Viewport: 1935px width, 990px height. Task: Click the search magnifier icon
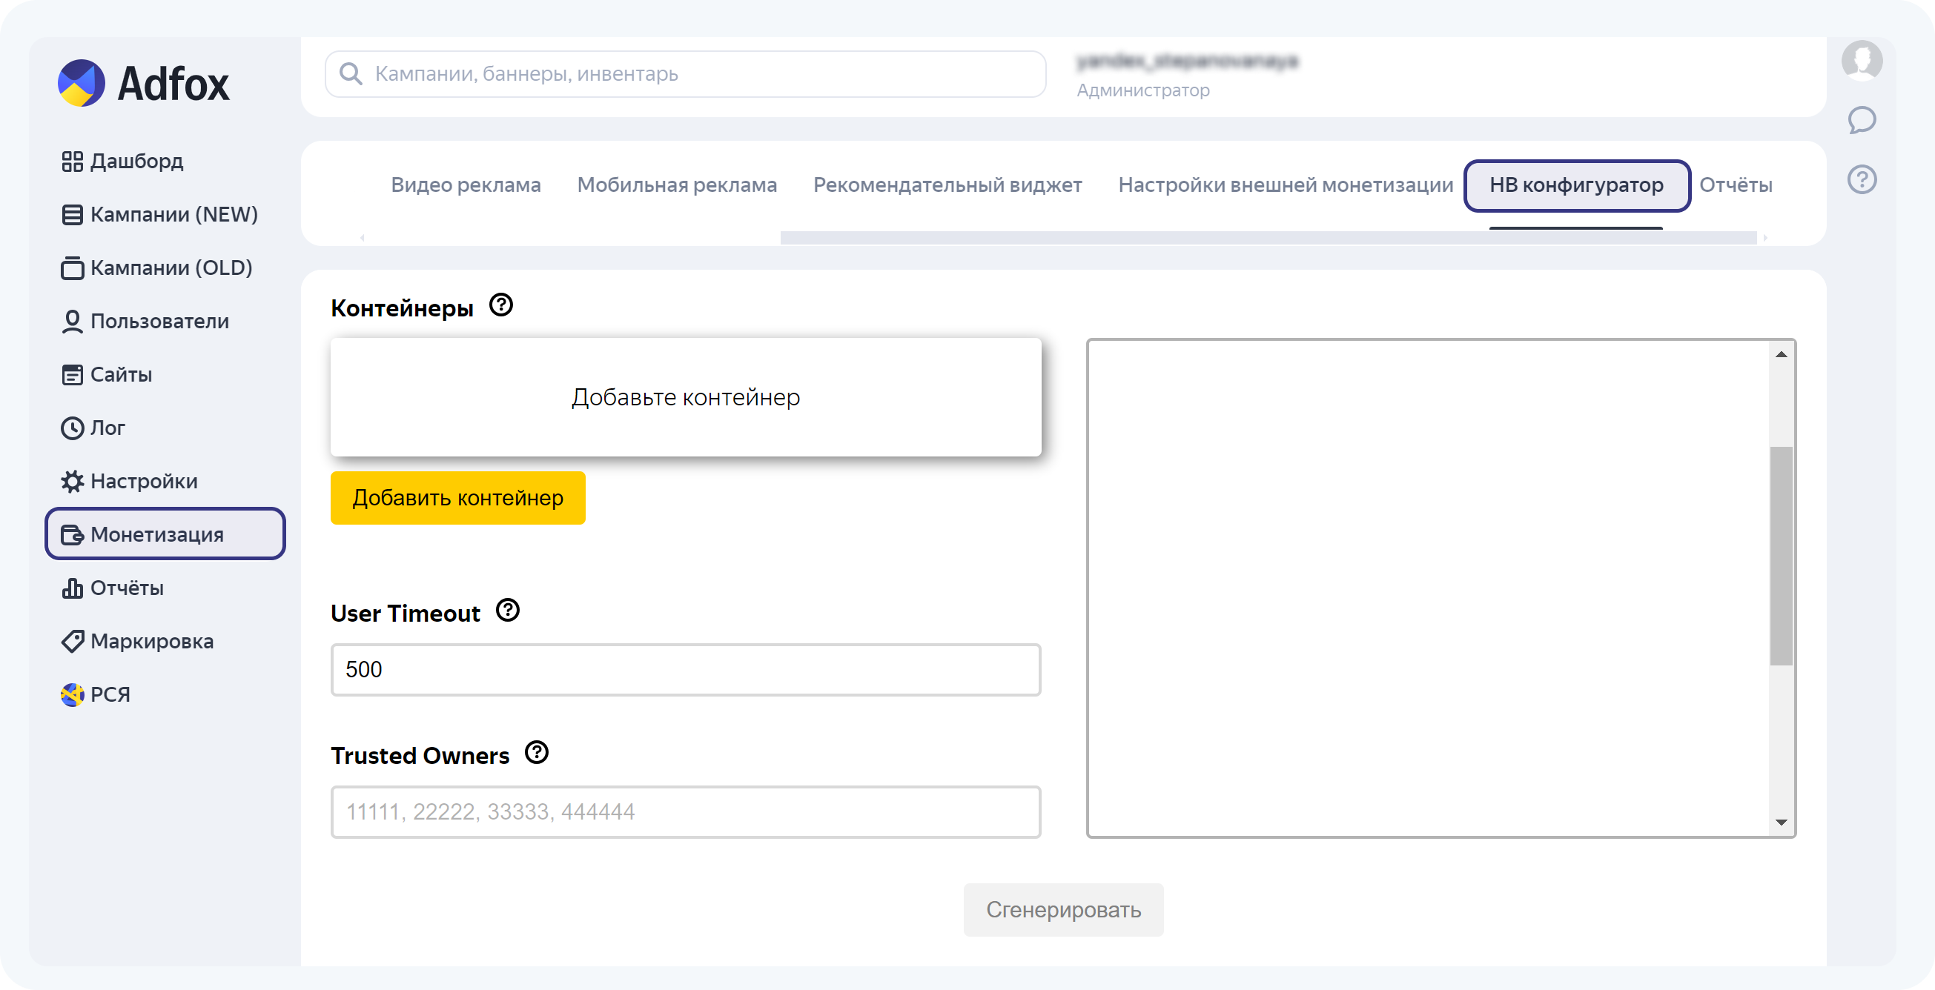click(351, 73)
